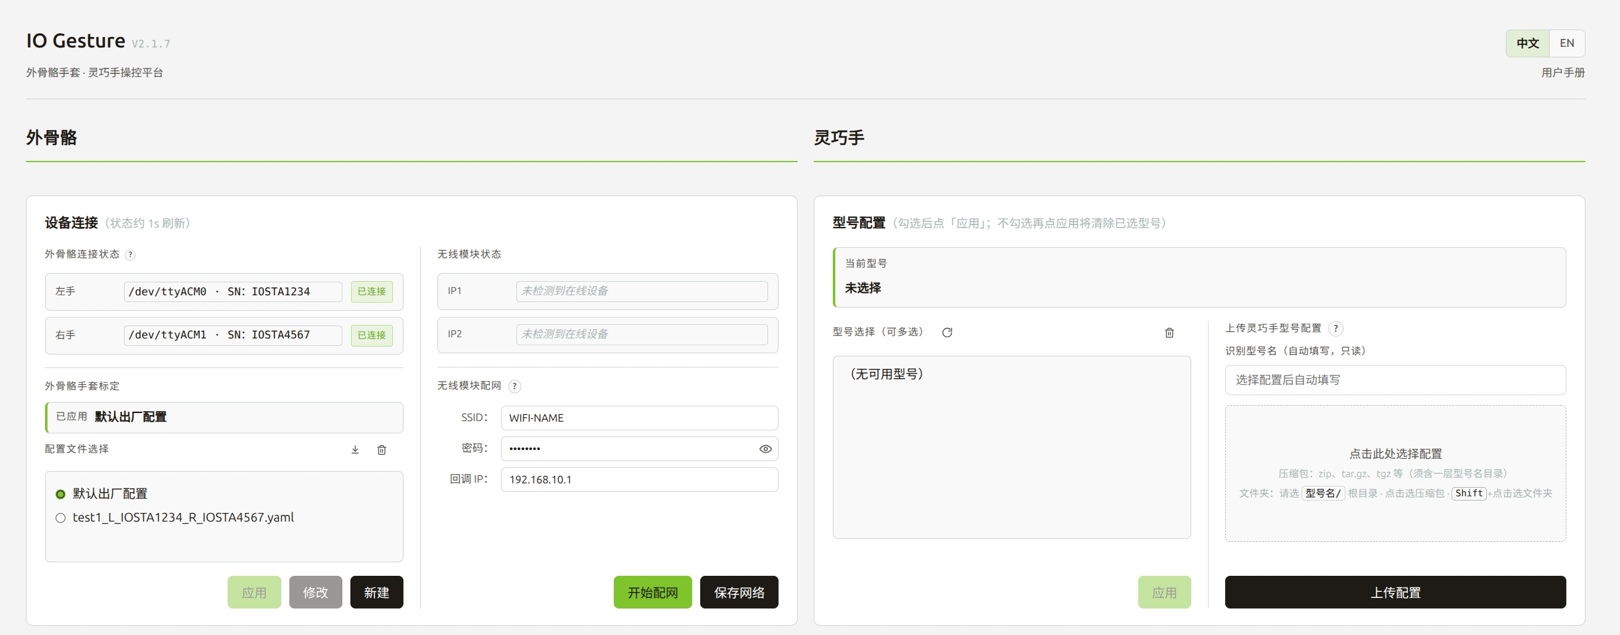The image size is (1620, 635).
Task: Click the (无可用型号) list text
Action: pos(886,374)
